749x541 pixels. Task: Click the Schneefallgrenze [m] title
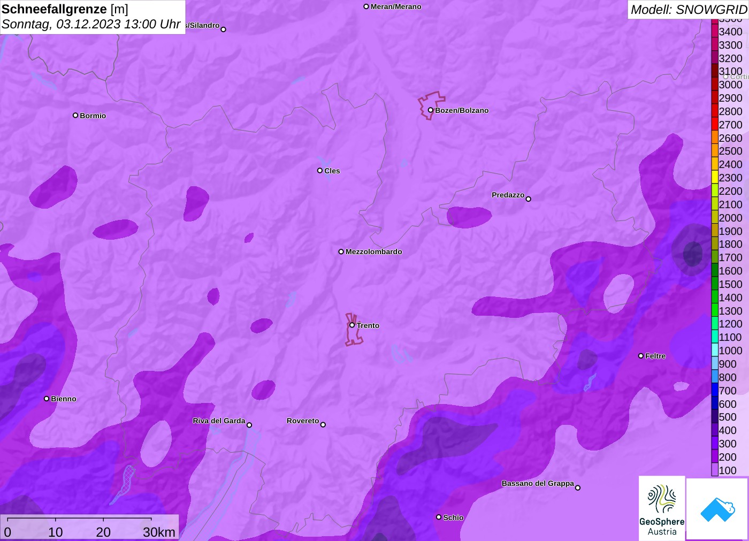point(65,9)
